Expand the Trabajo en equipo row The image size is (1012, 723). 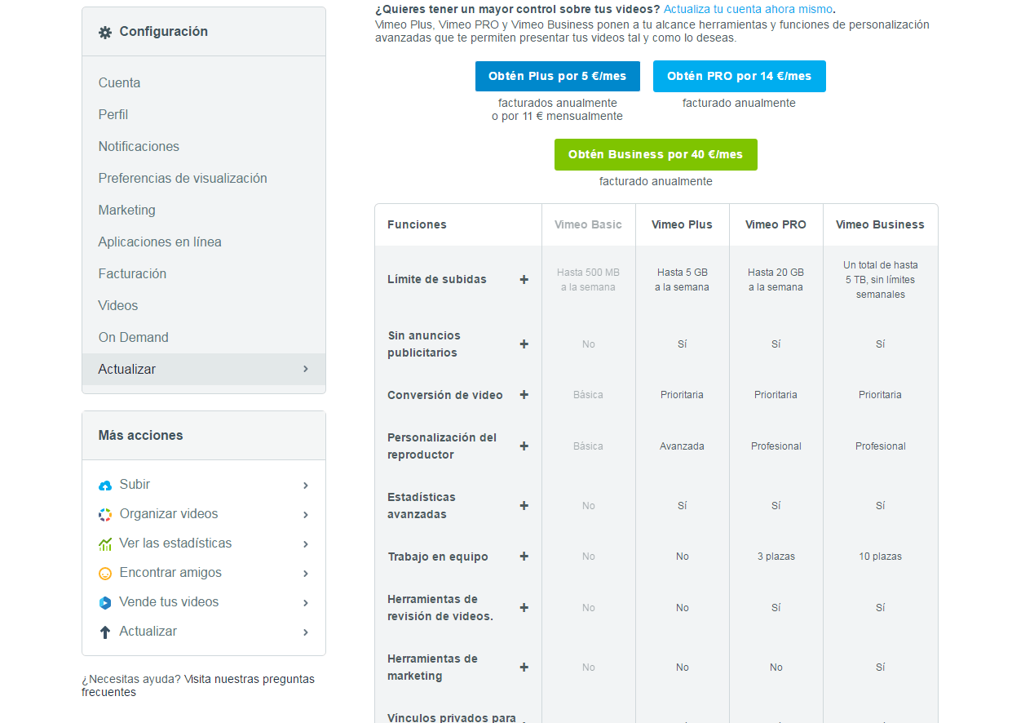point(524,557)
